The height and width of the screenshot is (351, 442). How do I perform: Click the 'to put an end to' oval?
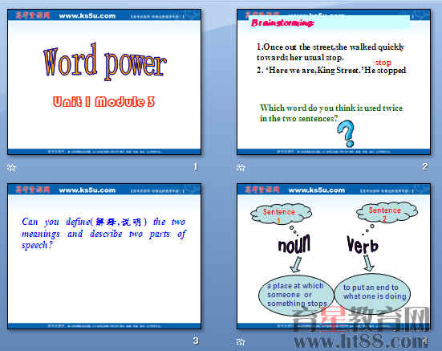(x=372, y=293)
